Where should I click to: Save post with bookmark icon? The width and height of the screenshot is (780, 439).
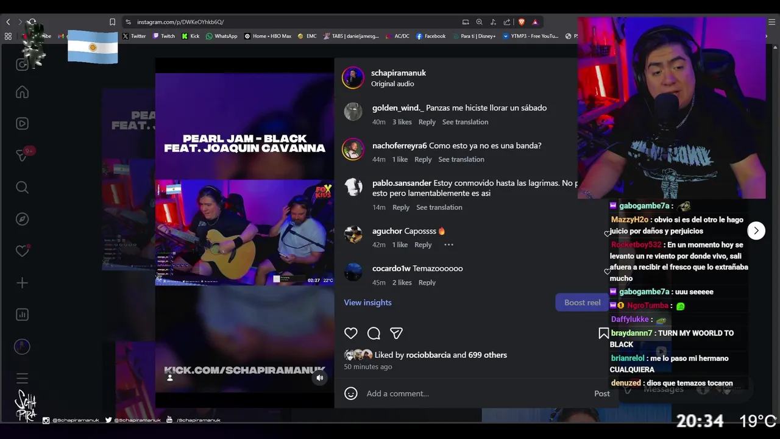603,333
